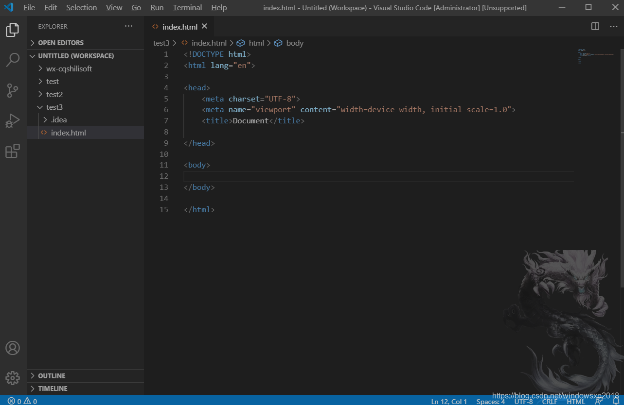Open the Extensions view
Screen dimensions: 624x405
click(13, 151)
